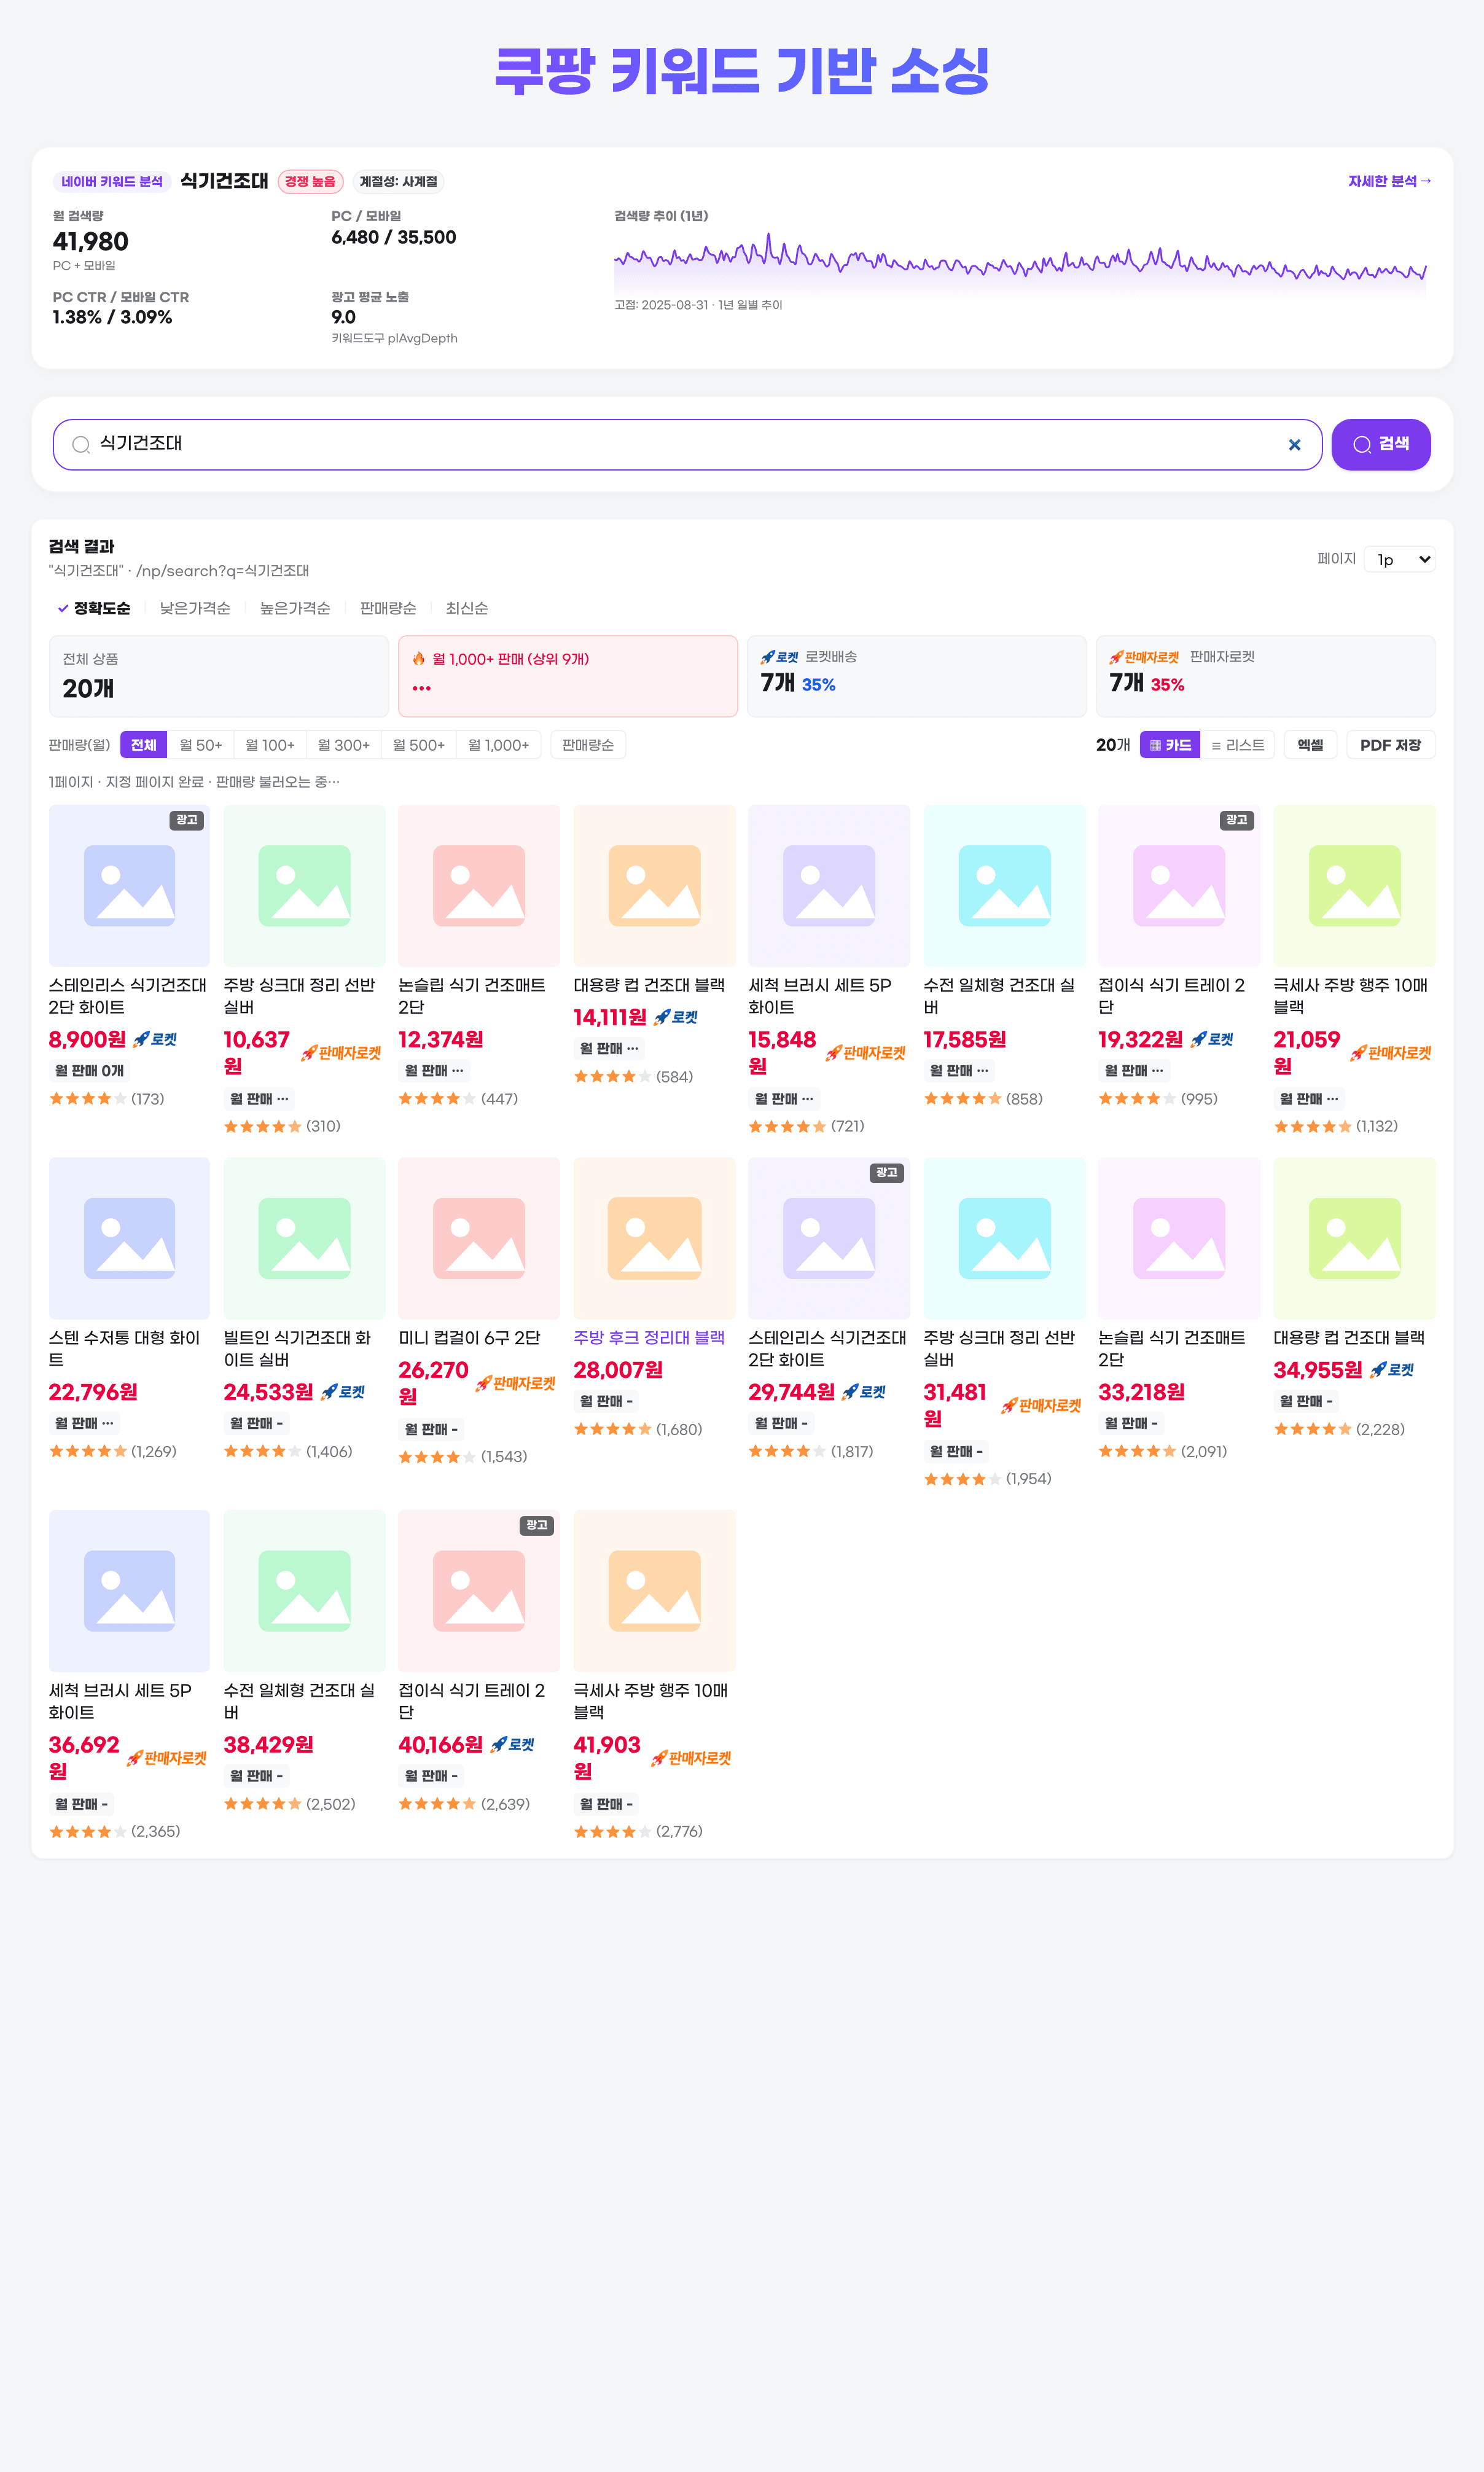Filter by 월 500+ sales

pyautogui.click(x=419, y=745)
